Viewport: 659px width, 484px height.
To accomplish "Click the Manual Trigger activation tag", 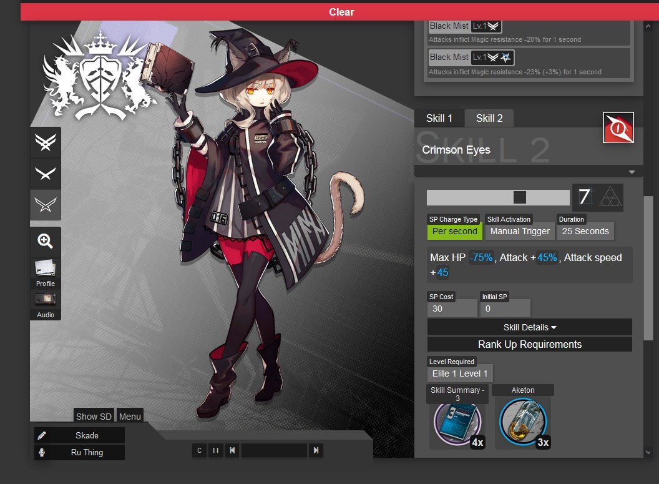I will tap(520, 231).
